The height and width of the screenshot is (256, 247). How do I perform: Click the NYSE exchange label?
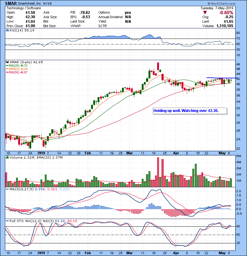point(48,4)
